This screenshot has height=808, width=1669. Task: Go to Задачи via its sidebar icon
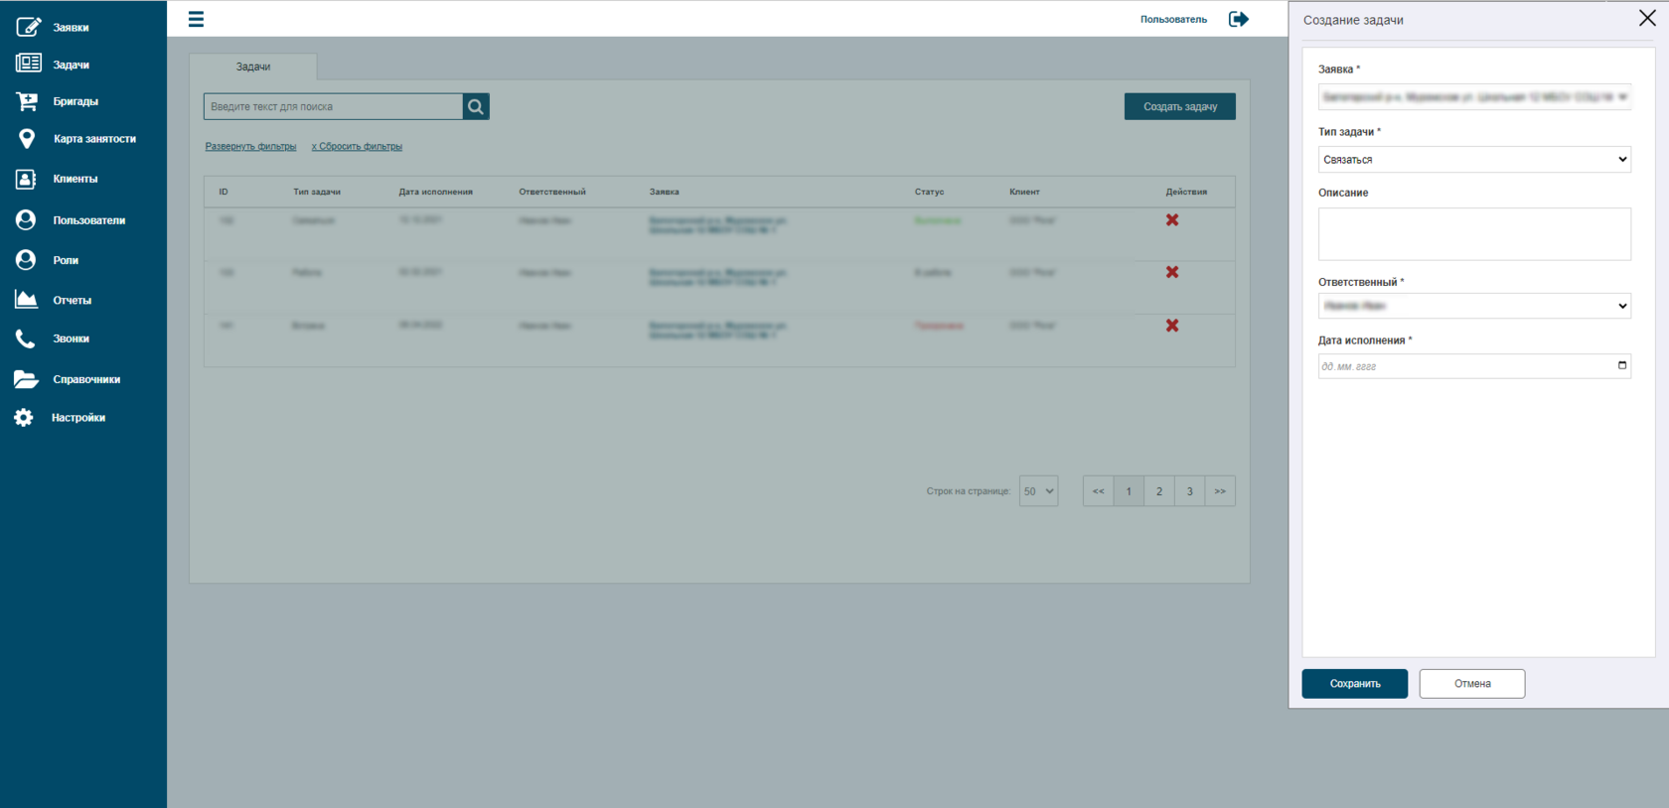tap(28, 64)
